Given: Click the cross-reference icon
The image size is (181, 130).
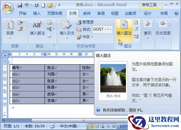Looking at the screenshot, I should [x=136, y=36].
